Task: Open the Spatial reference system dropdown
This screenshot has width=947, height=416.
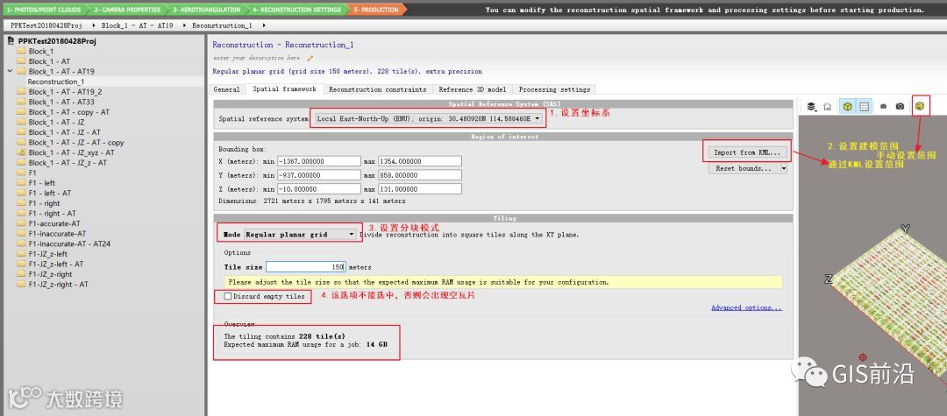Action: point(428,119)
